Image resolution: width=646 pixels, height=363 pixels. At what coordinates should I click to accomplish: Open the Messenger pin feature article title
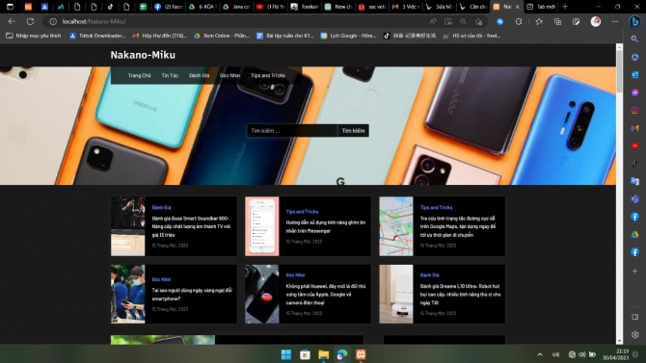click(326, 226)
